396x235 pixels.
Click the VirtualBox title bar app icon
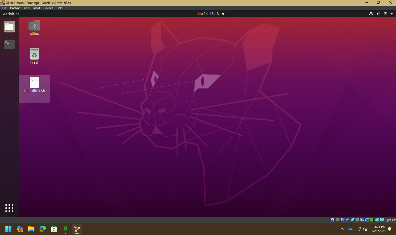point(3,3)
